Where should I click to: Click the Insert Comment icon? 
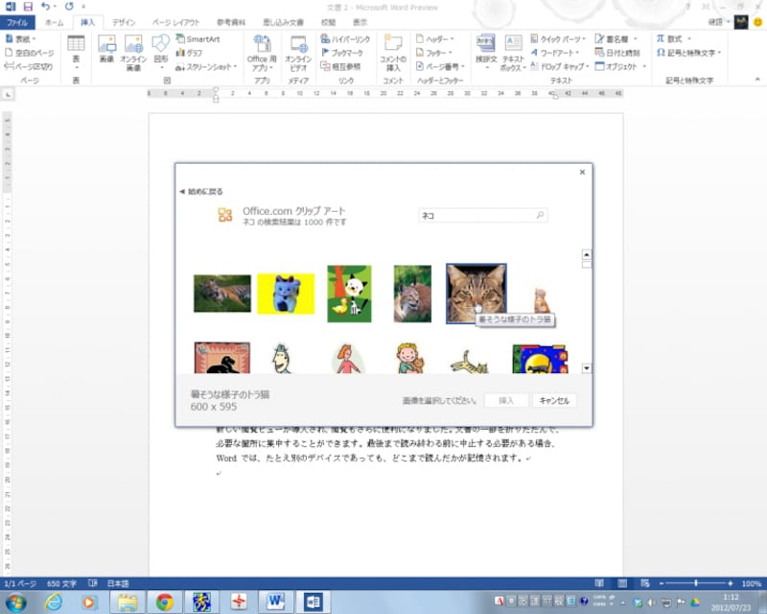[x=392, y=51]
